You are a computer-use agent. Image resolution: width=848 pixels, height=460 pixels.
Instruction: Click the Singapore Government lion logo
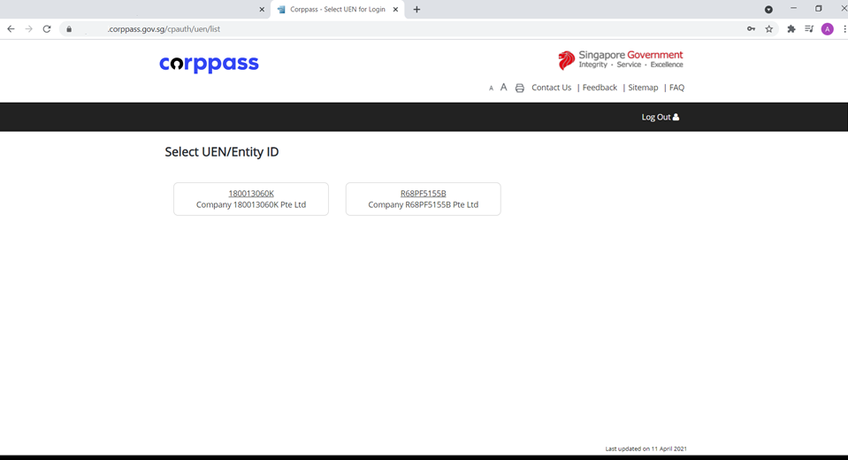pyautogui.click(x=621, y=60)
